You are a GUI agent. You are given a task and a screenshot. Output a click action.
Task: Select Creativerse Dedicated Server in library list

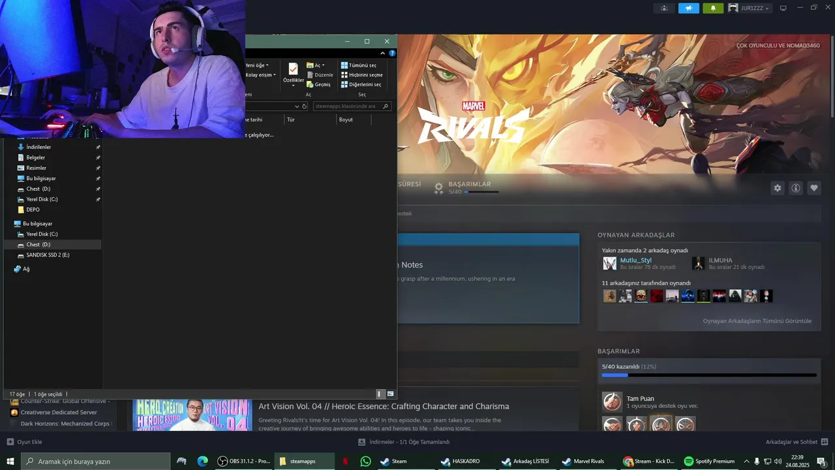click(59, 413)
